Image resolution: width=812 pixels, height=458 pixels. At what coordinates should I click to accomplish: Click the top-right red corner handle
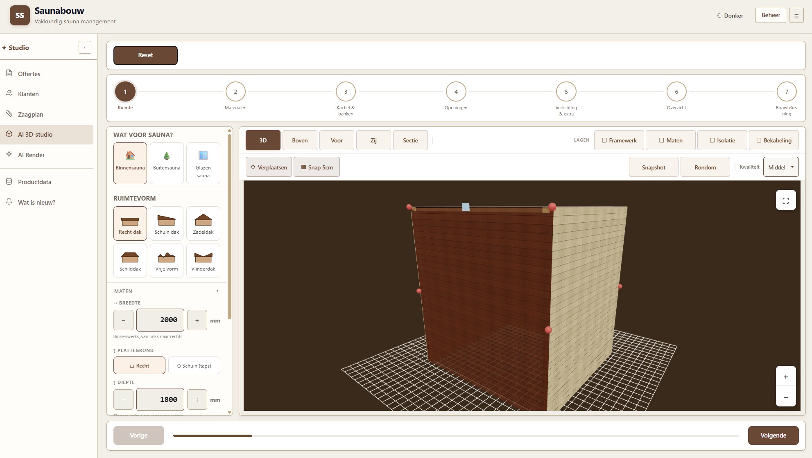[552, 207]
